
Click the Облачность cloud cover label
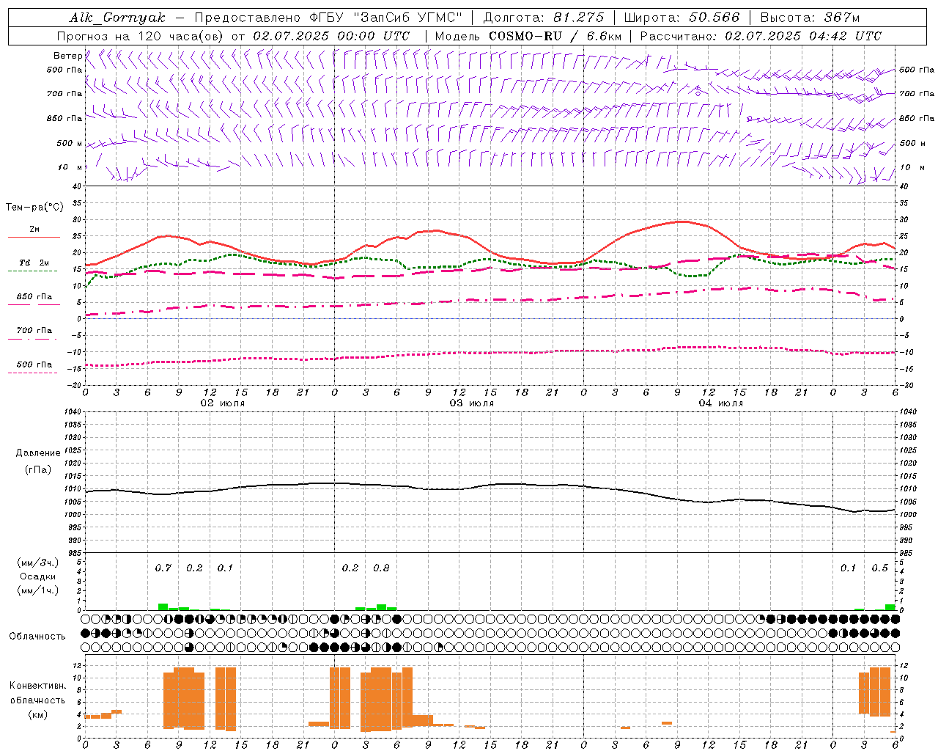pyautogui.click(x=37, y=637)
